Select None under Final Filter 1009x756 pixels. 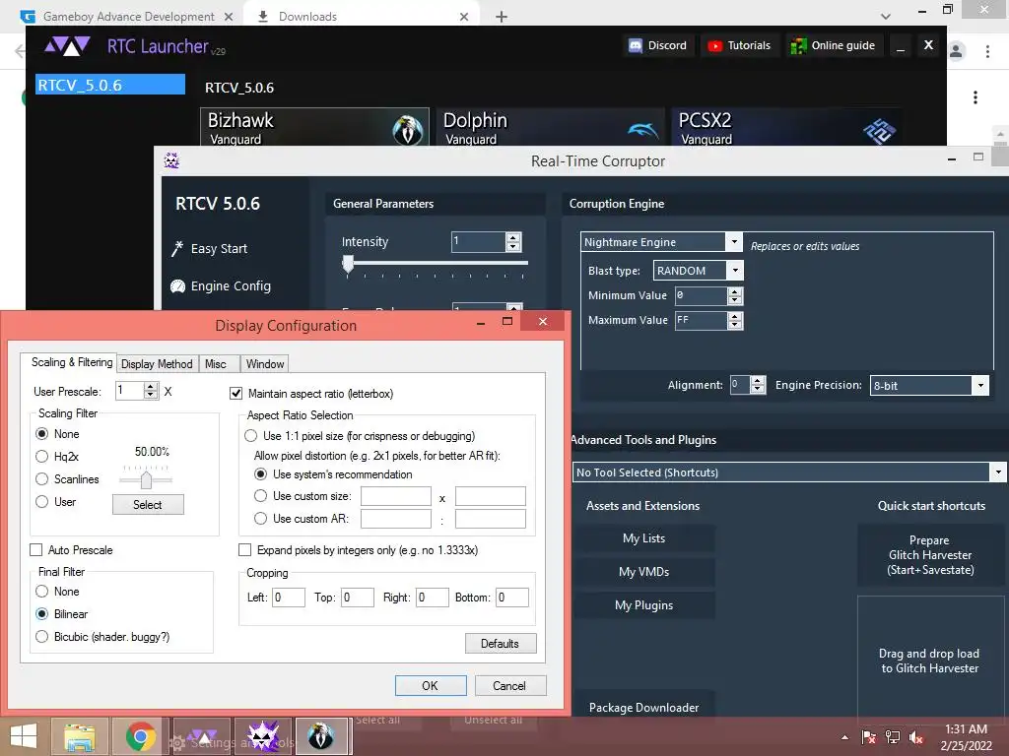point(41,592)
